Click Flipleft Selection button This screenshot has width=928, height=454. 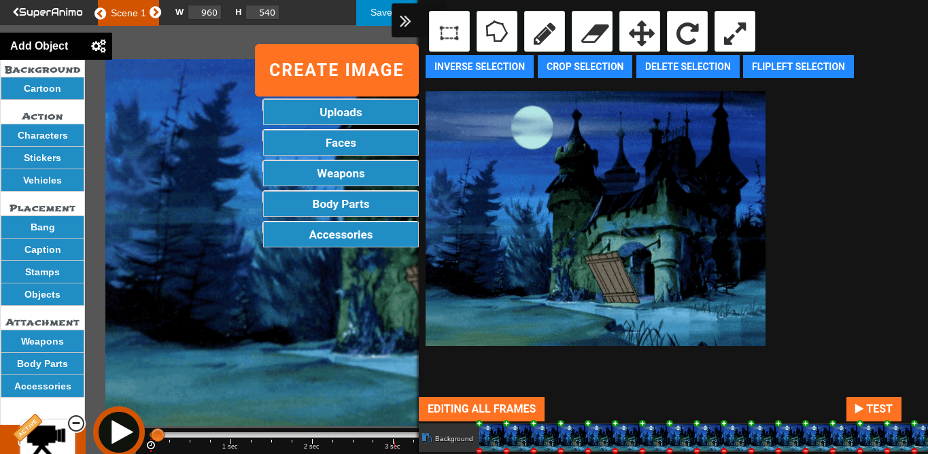(x=799, y=67)
